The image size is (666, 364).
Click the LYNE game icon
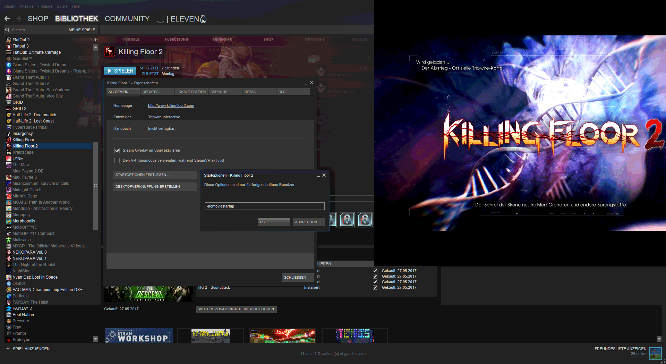pos(9,159)
